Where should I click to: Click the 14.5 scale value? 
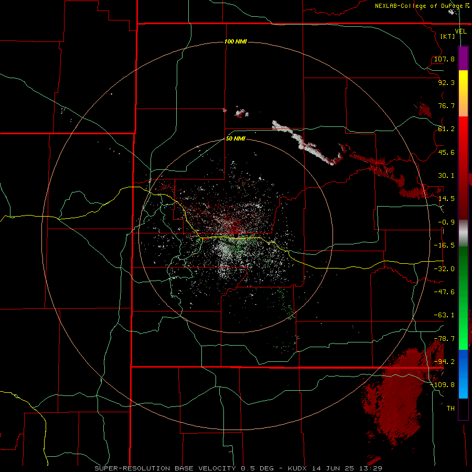(x=446, y=199)
